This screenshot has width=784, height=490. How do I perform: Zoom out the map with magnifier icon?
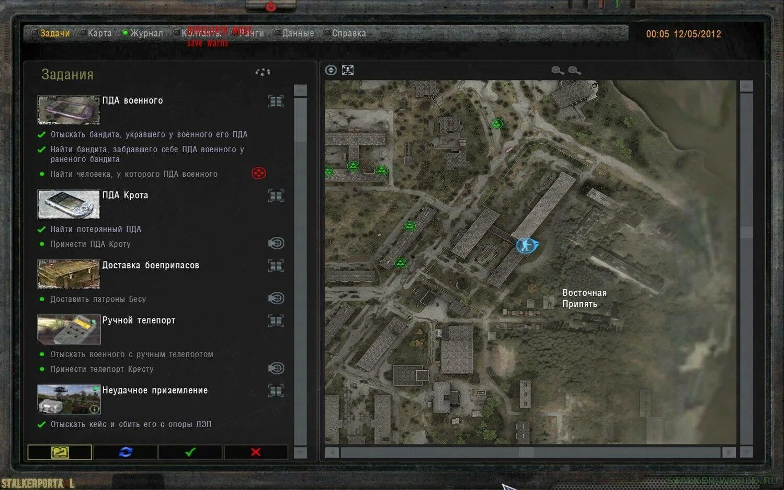click(574, 70)
